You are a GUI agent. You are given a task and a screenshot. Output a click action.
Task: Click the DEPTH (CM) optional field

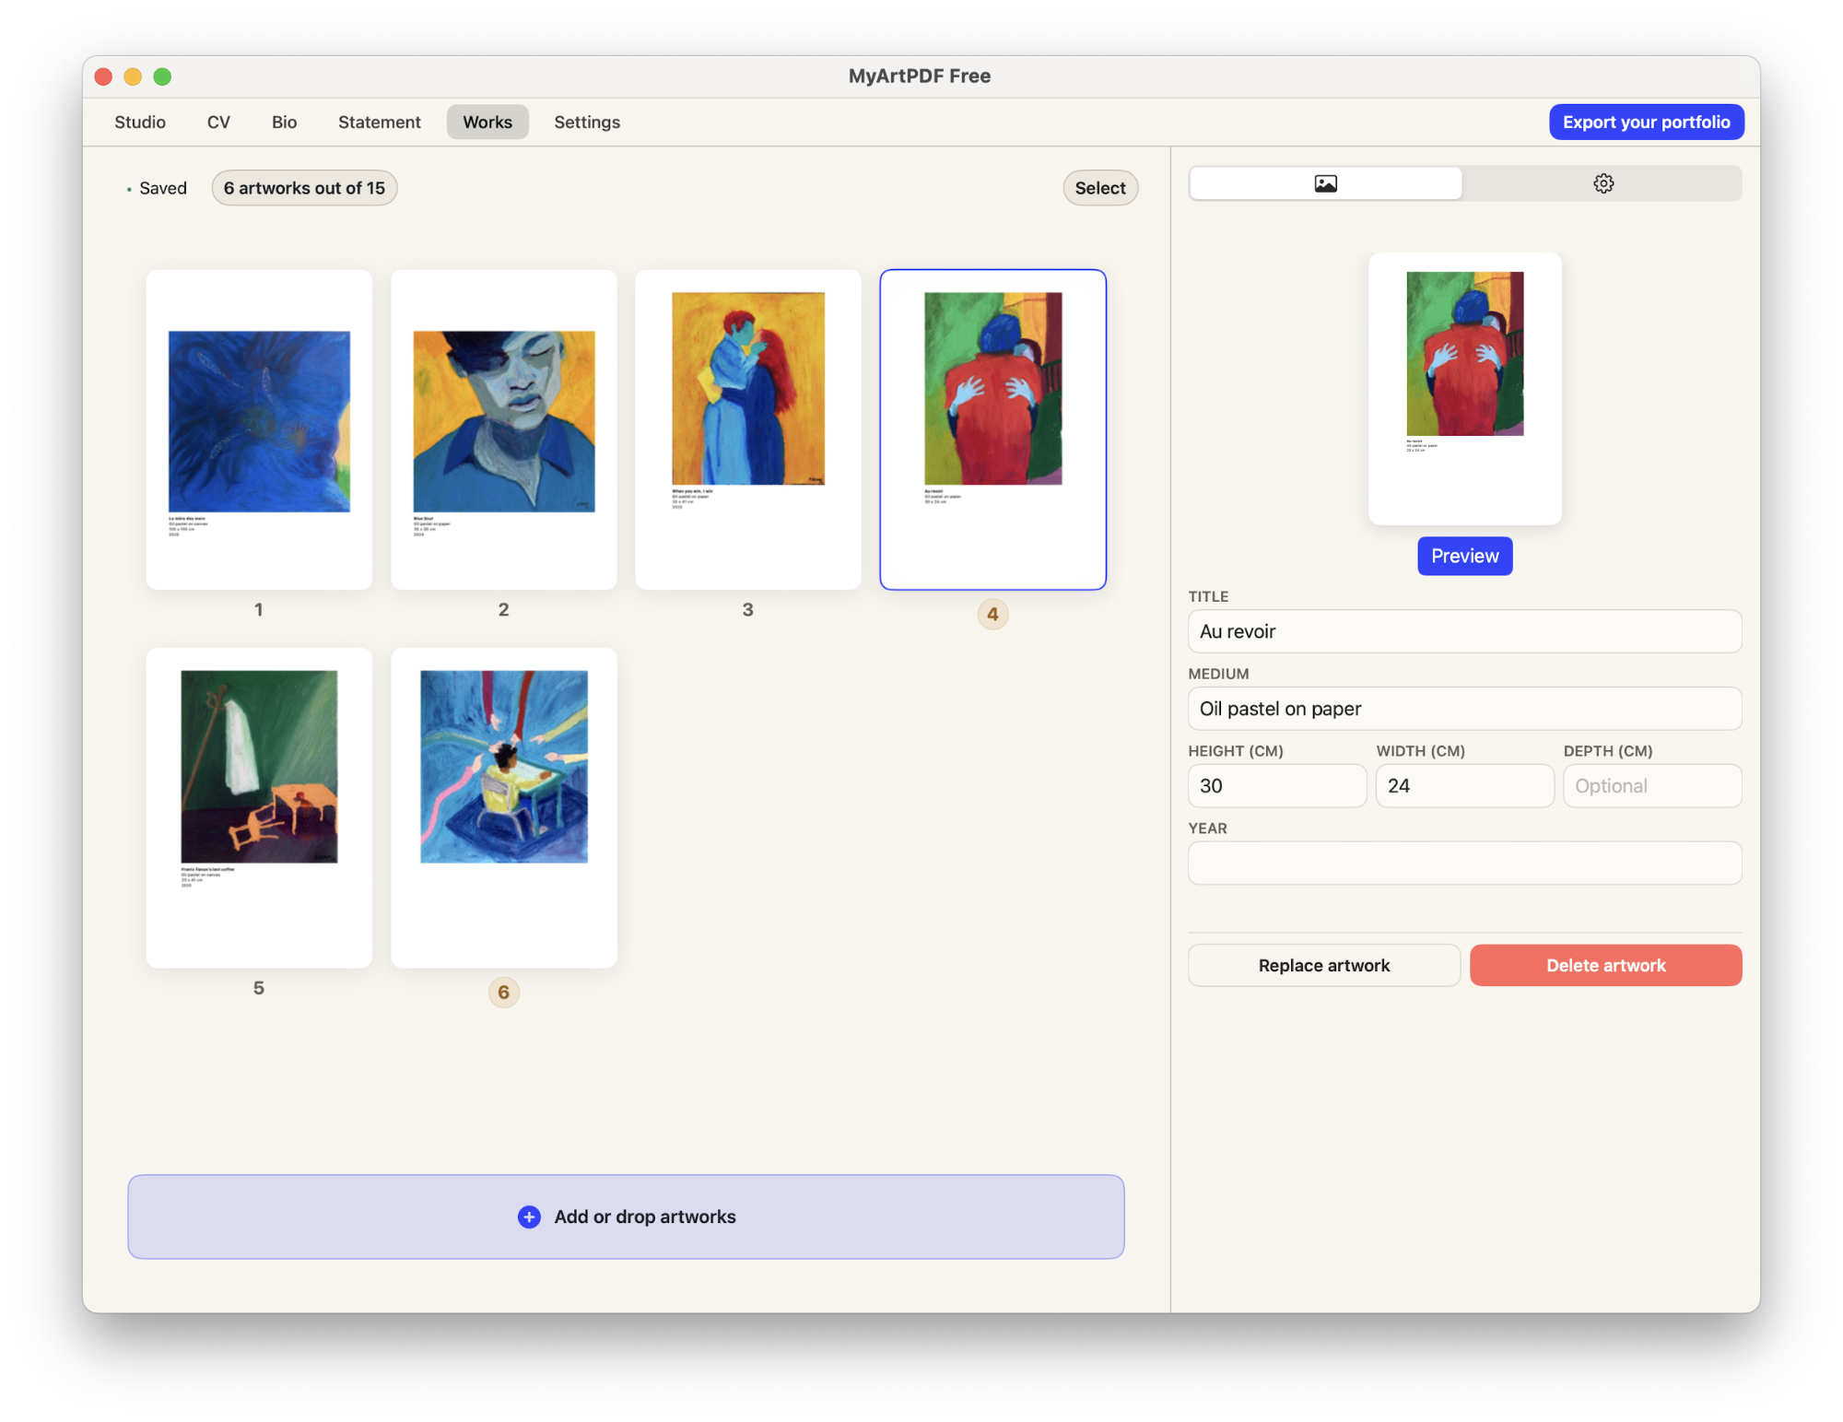pyautogui.click(x=1651, y=785)
